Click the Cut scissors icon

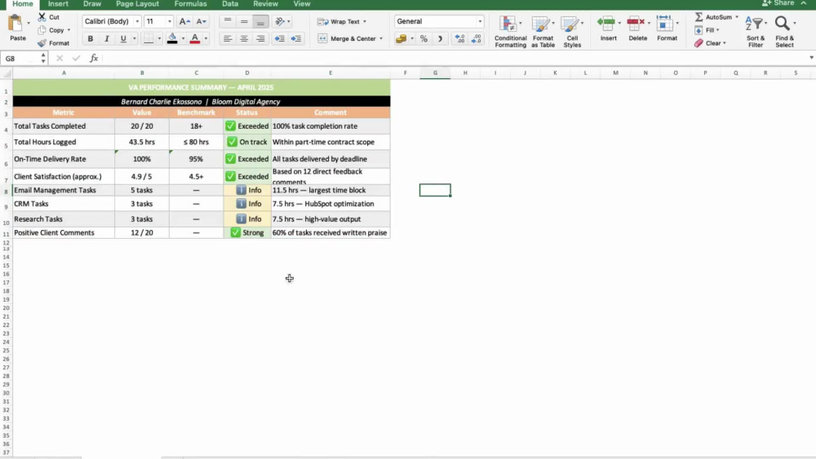point(42,17)
